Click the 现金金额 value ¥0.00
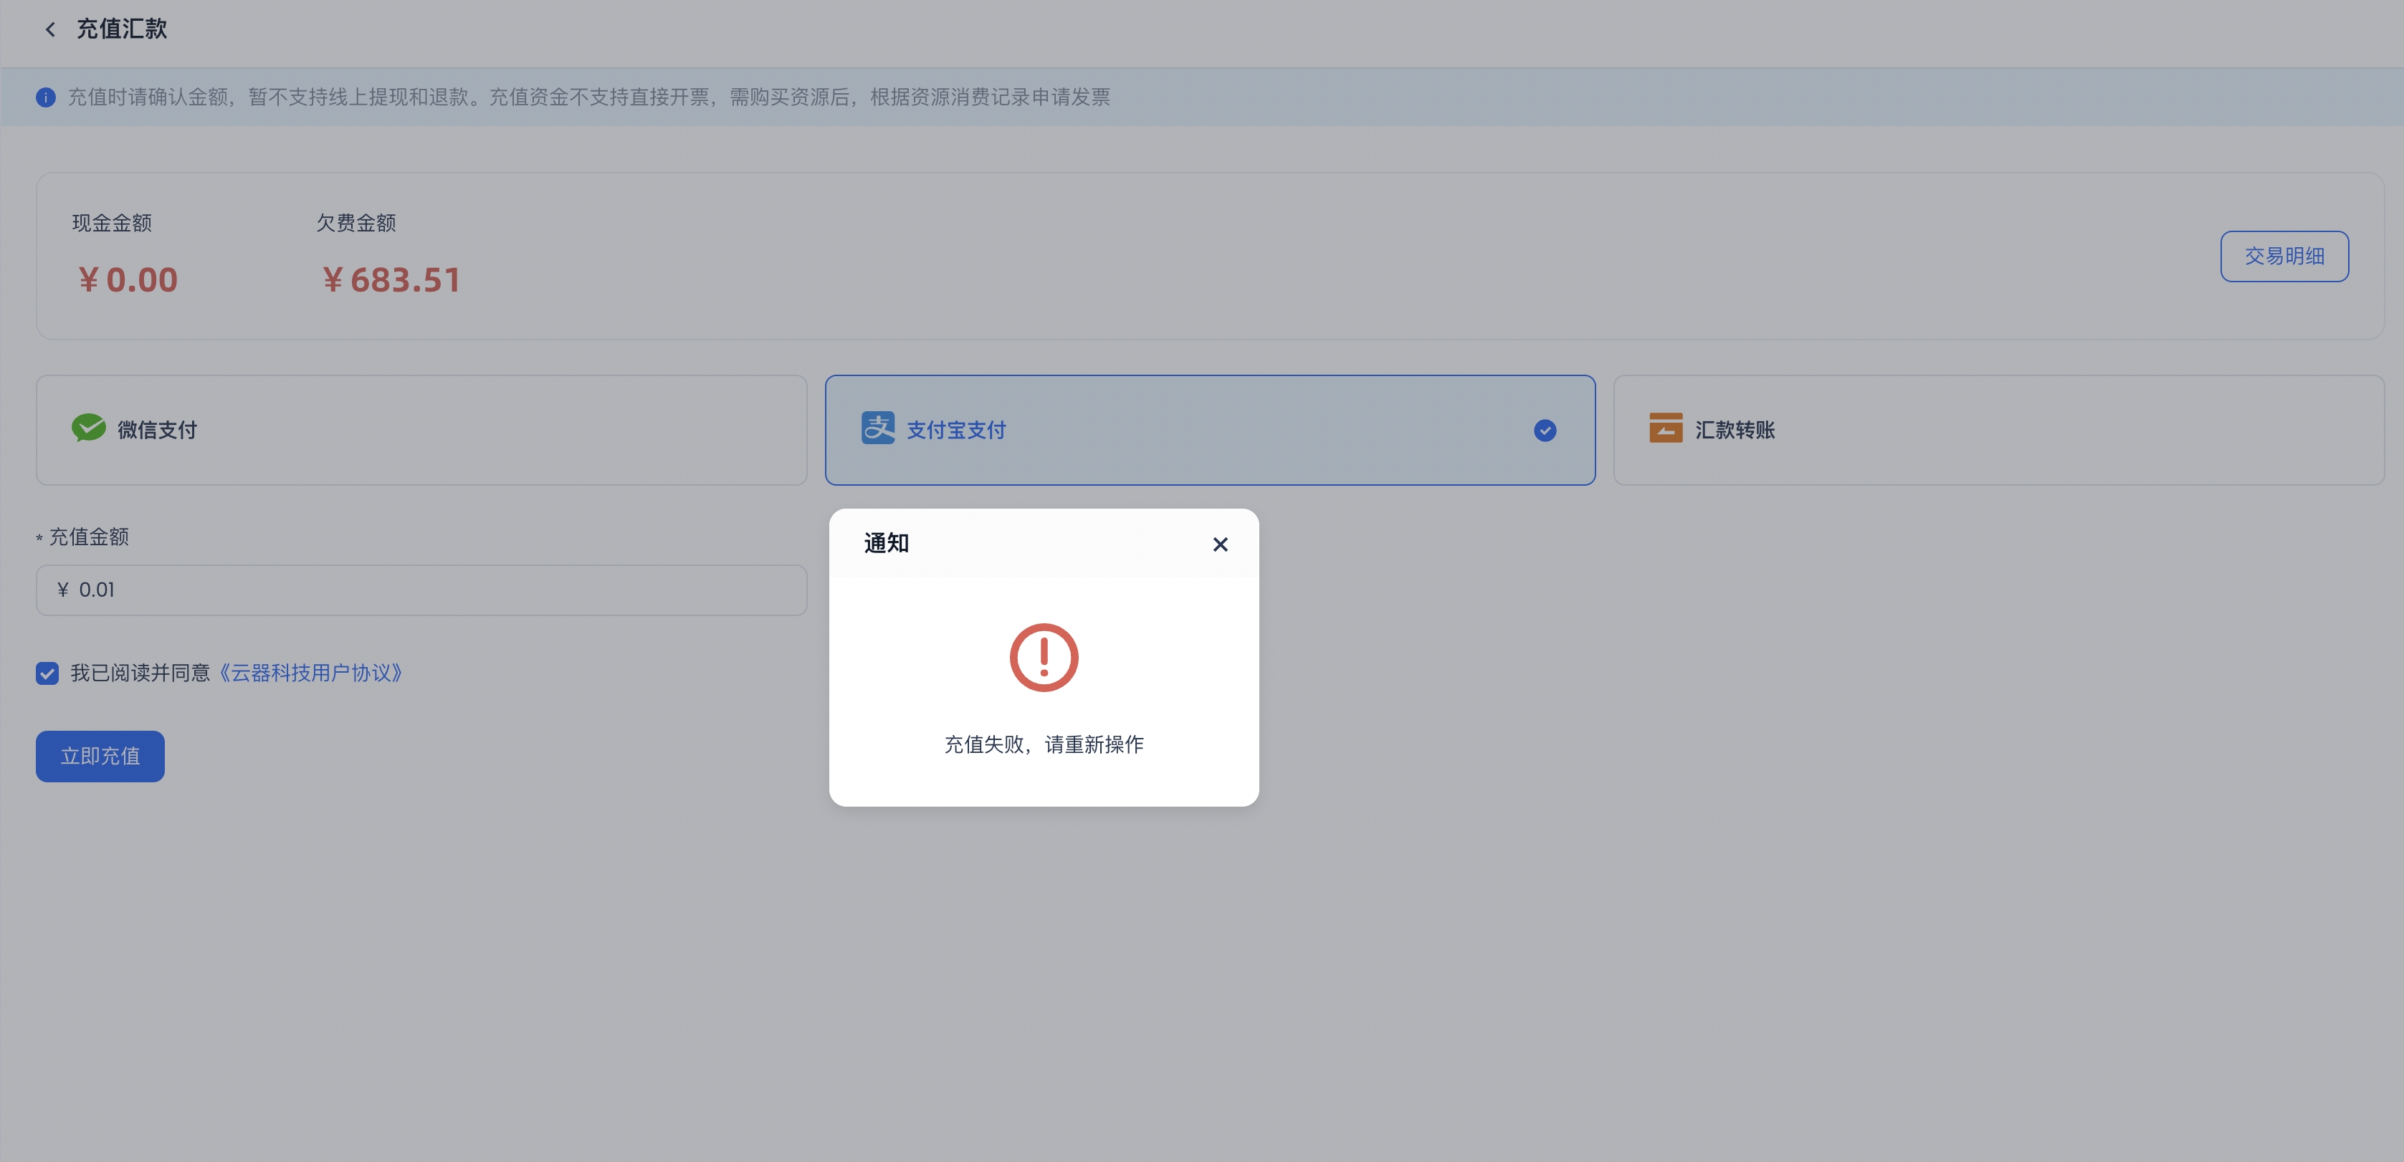The image size is (2404, 1162). pyautogui.click(x=128, y=280)
